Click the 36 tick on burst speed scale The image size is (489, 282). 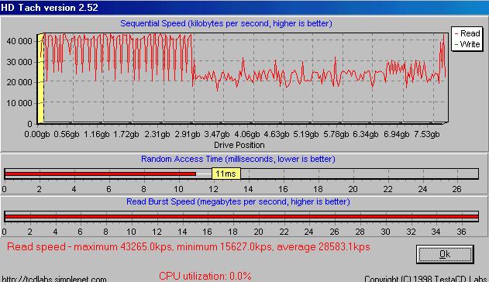click(x=461, y=232)
